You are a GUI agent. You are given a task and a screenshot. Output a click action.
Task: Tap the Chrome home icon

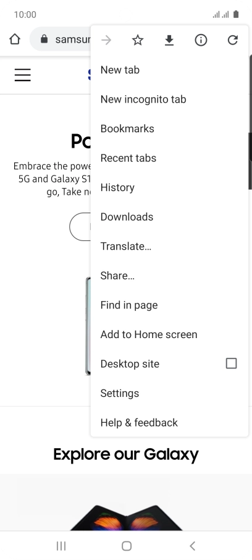click(x=15, y=39)
